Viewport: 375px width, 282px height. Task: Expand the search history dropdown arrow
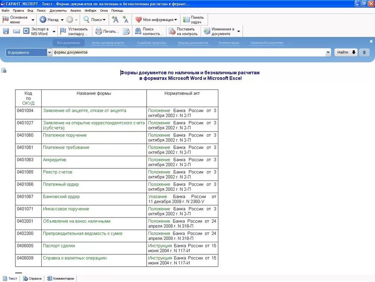(328, 52)
